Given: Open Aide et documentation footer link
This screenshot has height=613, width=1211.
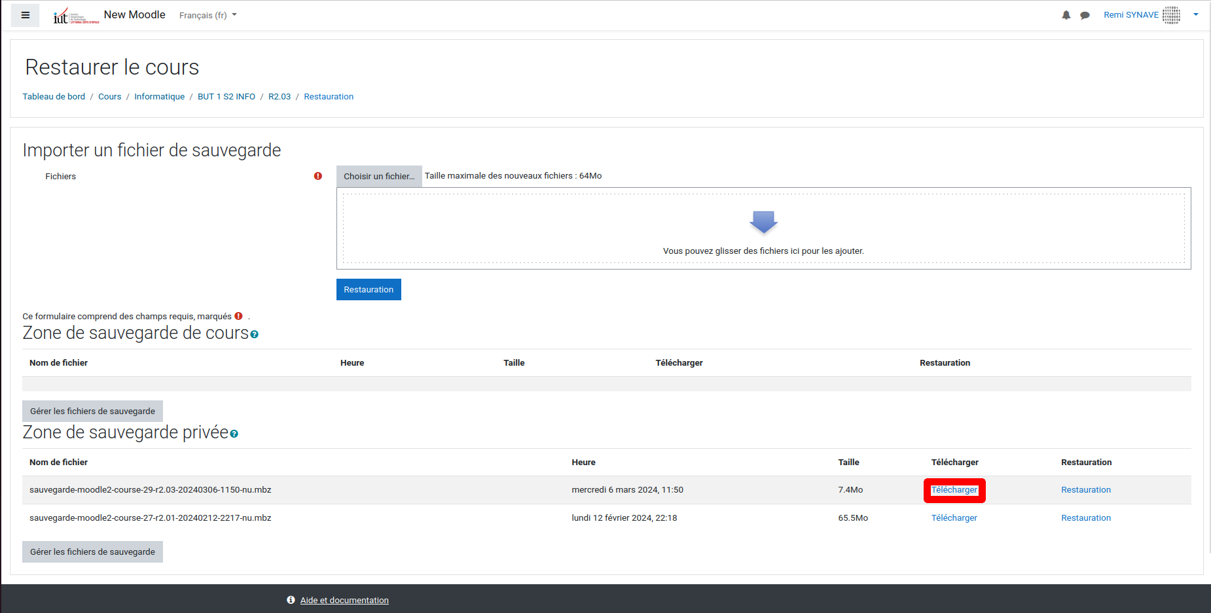Looking at the screenshot, I should tap(344, 600).
